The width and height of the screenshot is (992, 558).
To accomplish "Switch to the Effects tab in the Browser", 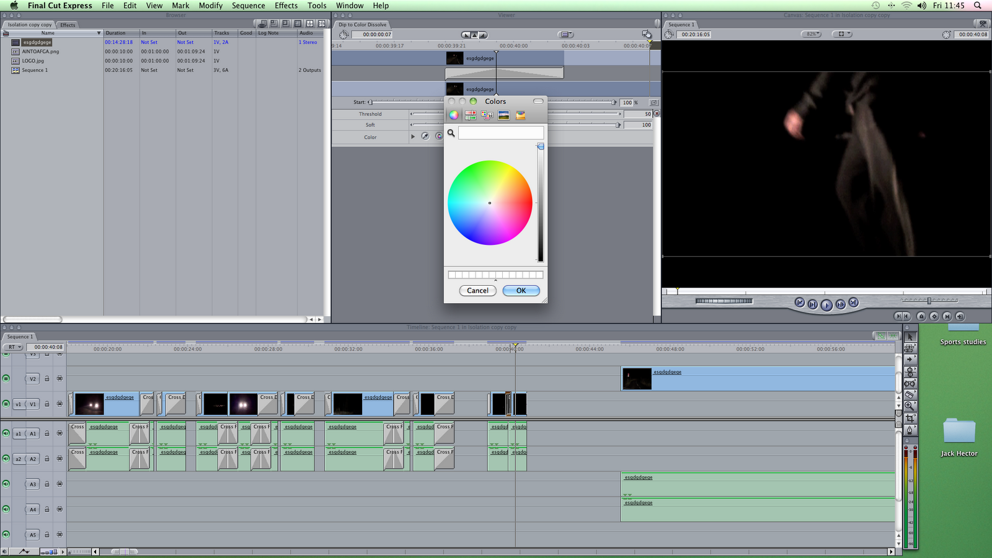I will tap(68, 25).
